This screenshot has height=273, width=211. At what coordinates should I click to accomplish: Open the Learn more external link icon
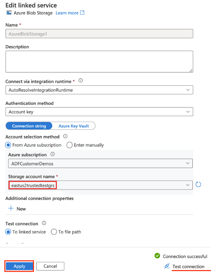click(x=82, y=12)
